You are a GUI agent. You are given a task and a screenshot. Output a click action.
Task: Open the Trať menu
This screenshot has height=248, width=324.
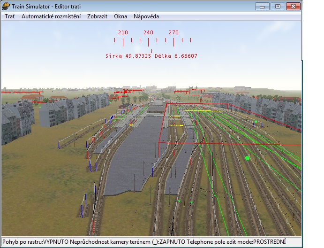click(10, 16)
